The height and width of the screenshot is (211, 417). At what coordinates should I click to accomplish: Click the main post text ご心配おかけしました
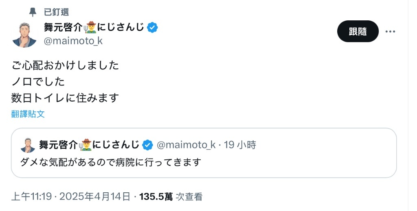pos(65,65)
